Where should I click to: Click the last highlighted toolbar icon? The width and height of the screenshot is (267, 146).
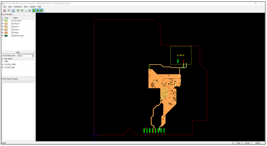[x=42, y=11]
